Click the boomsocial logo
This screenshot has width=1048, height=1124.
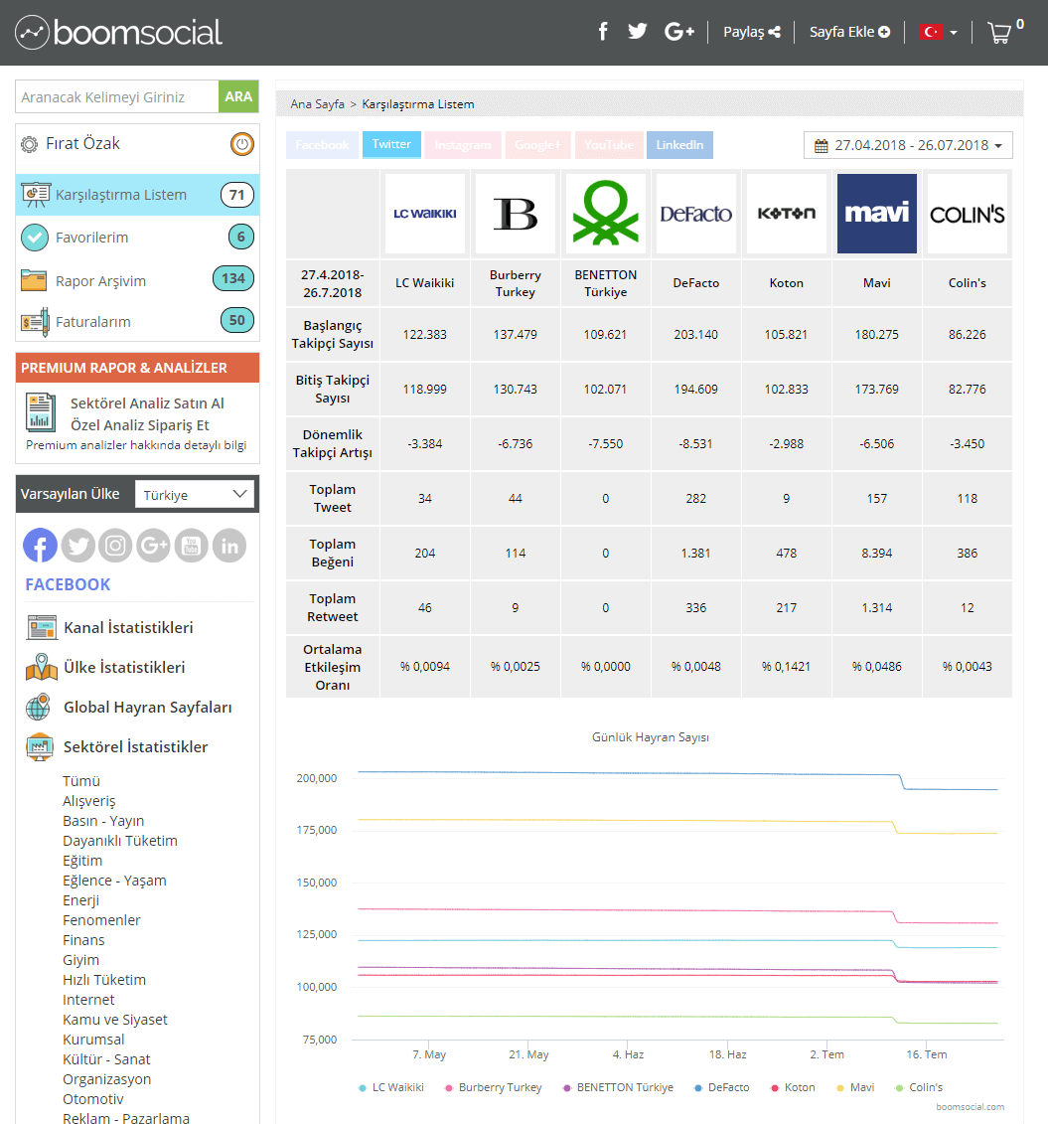[x=119, y=32]
